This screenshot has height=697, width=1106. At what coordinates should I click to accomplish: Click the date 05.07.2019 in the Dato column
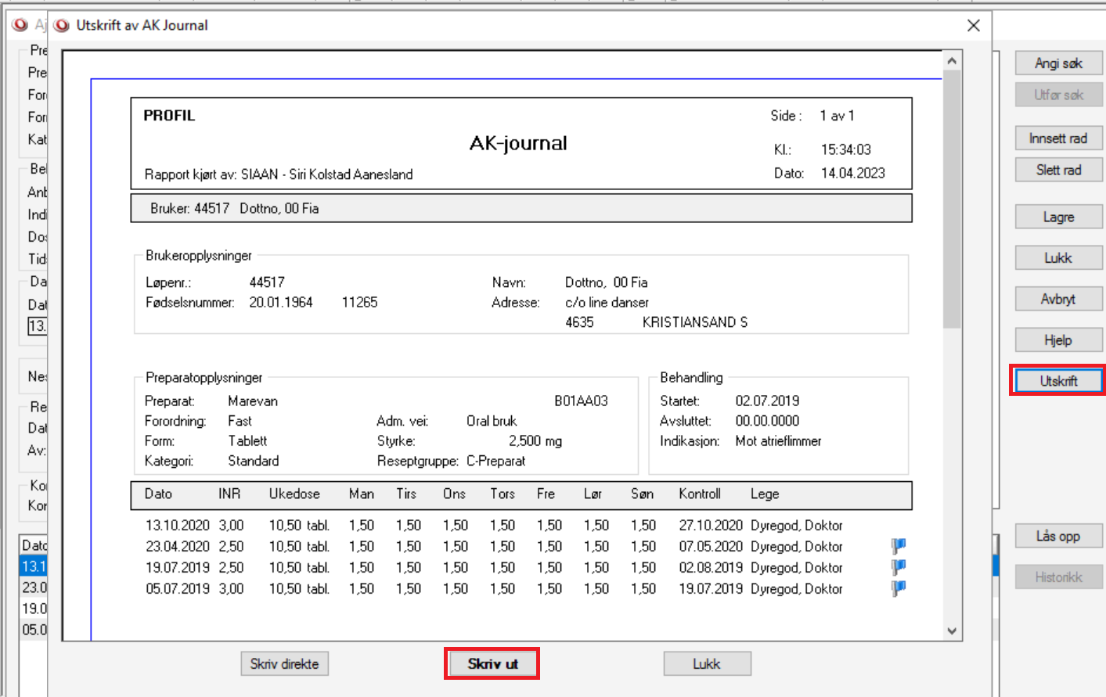[x=178, y=589]
